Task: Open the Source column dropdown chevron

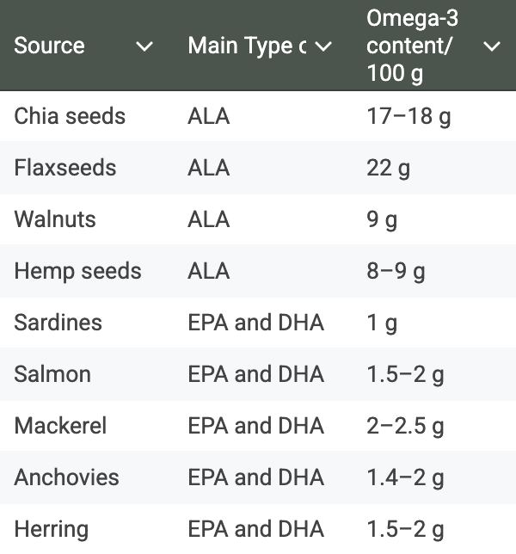Action: coord(144,46)
